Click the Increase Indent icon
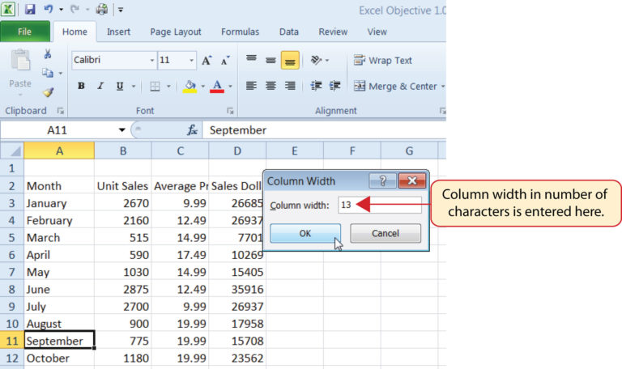Image resolution: width=622 pixels, height=369 pixels. (x=334, y=86)
